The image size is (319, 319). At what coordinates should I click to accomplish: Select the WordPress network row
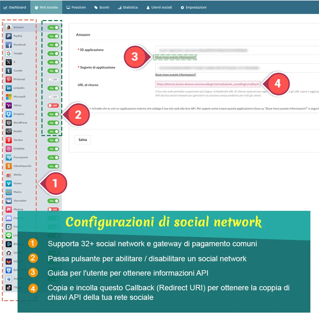[33, 123]
